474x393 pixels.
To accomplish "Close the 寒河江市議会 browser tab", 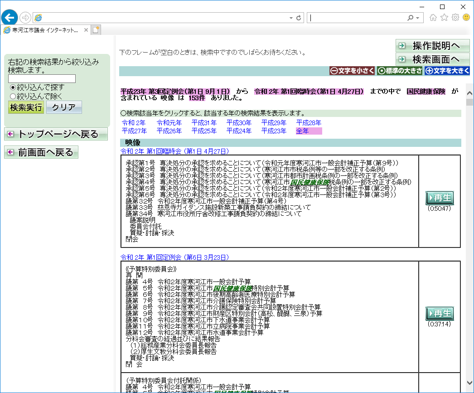I will pos(86,30).
